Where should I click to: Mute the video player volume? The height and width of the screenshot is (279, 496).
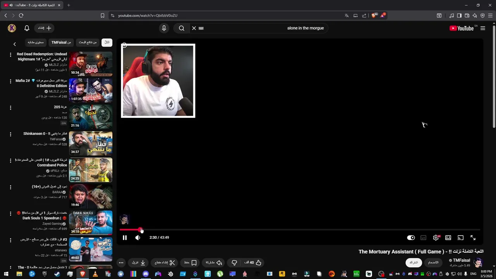(138, 238)
